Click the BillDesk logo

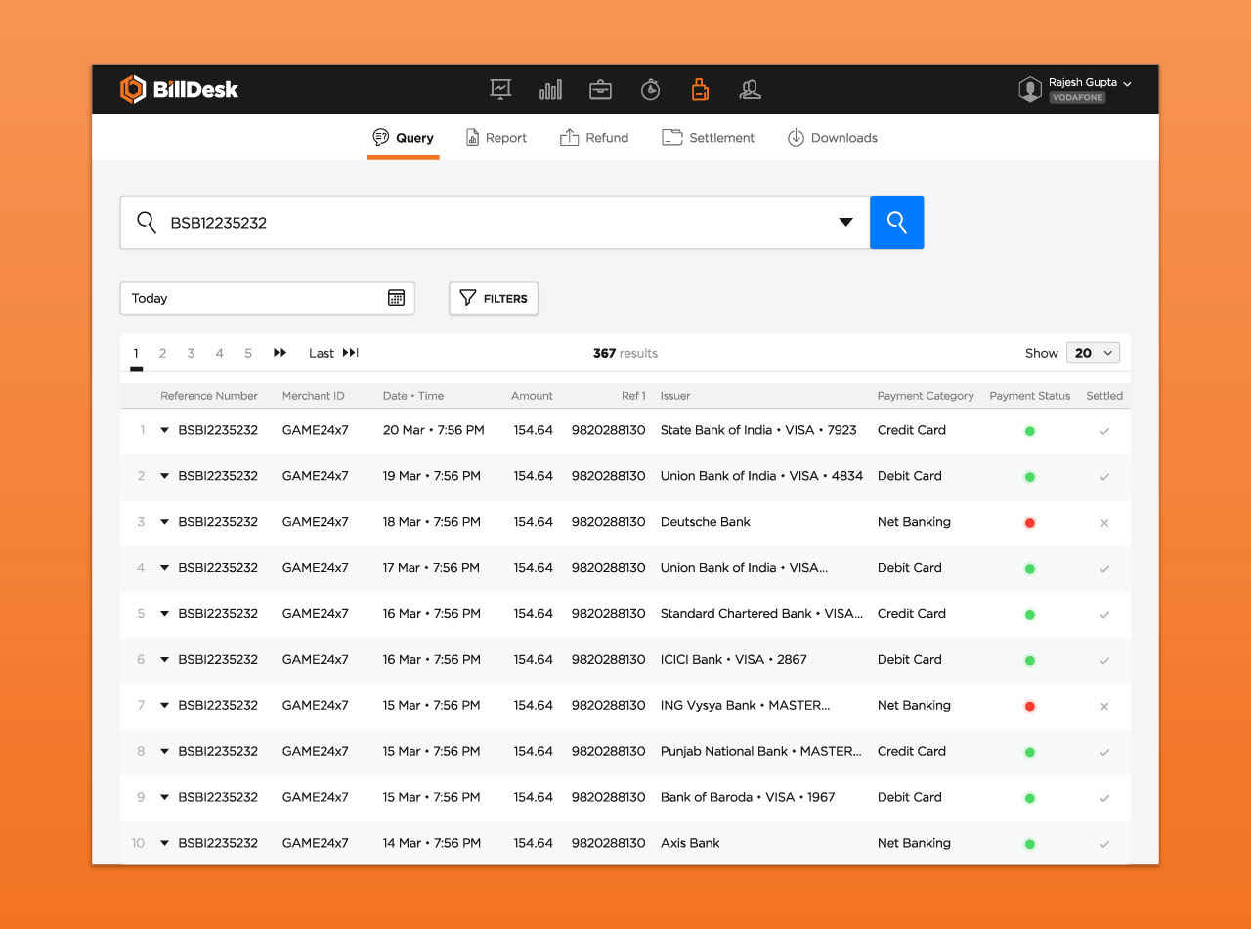tap(179, 90)
